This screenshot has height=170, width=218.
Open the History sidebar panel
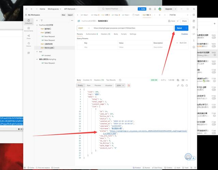[x=29, y=44]
